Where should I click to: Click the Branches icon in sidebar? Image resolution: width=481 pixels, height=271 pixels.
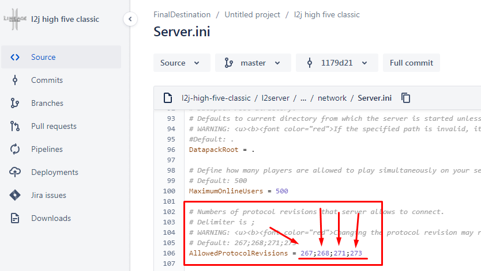point(16,103)
